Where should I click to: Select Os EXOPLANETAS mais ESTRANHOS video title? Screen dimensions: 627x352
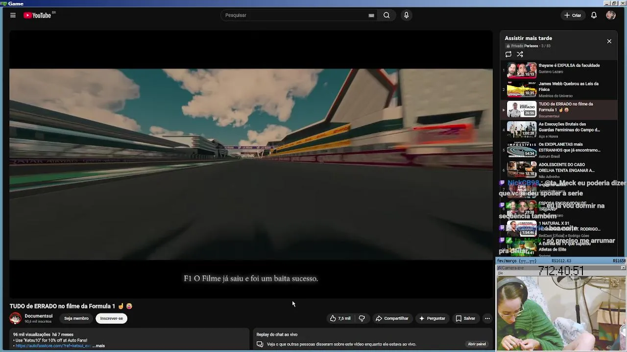(x=569, y=147)
